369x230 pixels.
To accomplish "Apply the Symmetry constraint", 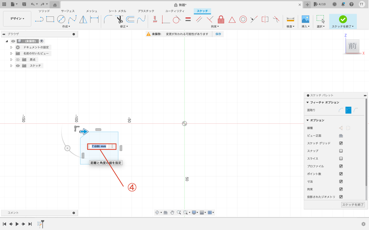I will [265, 19].
